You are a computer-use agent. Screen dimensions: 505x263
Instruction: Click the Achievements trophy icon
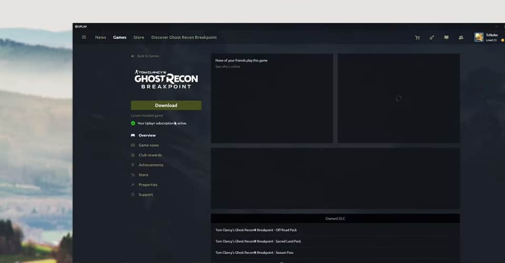point(133,165)
